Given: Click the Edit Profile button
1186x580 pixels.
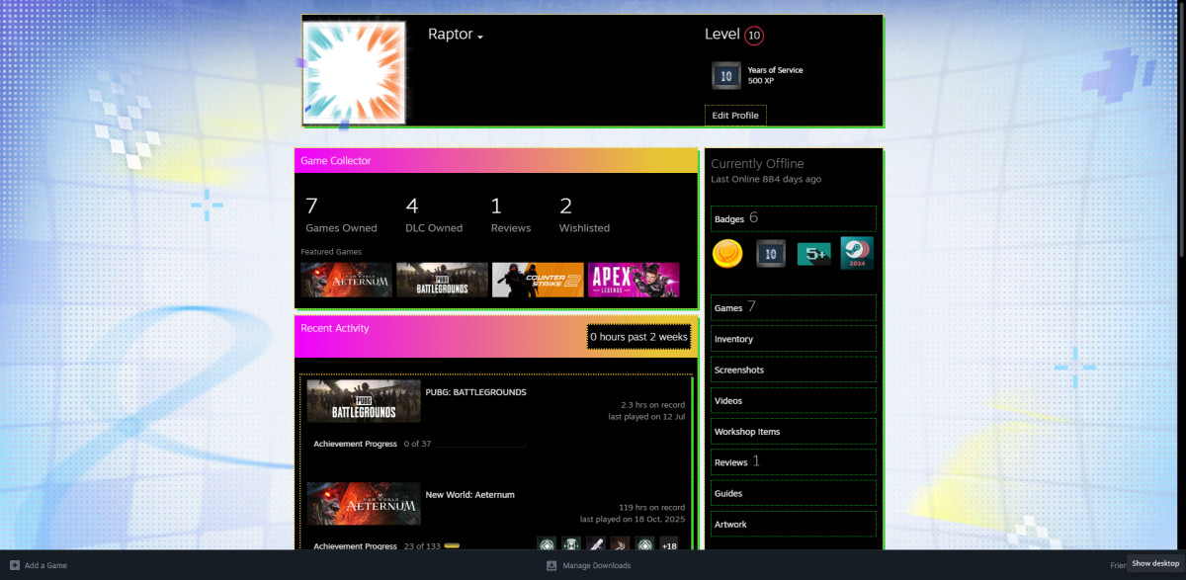Looking at the screenshot, I should [x=735, y=116].
